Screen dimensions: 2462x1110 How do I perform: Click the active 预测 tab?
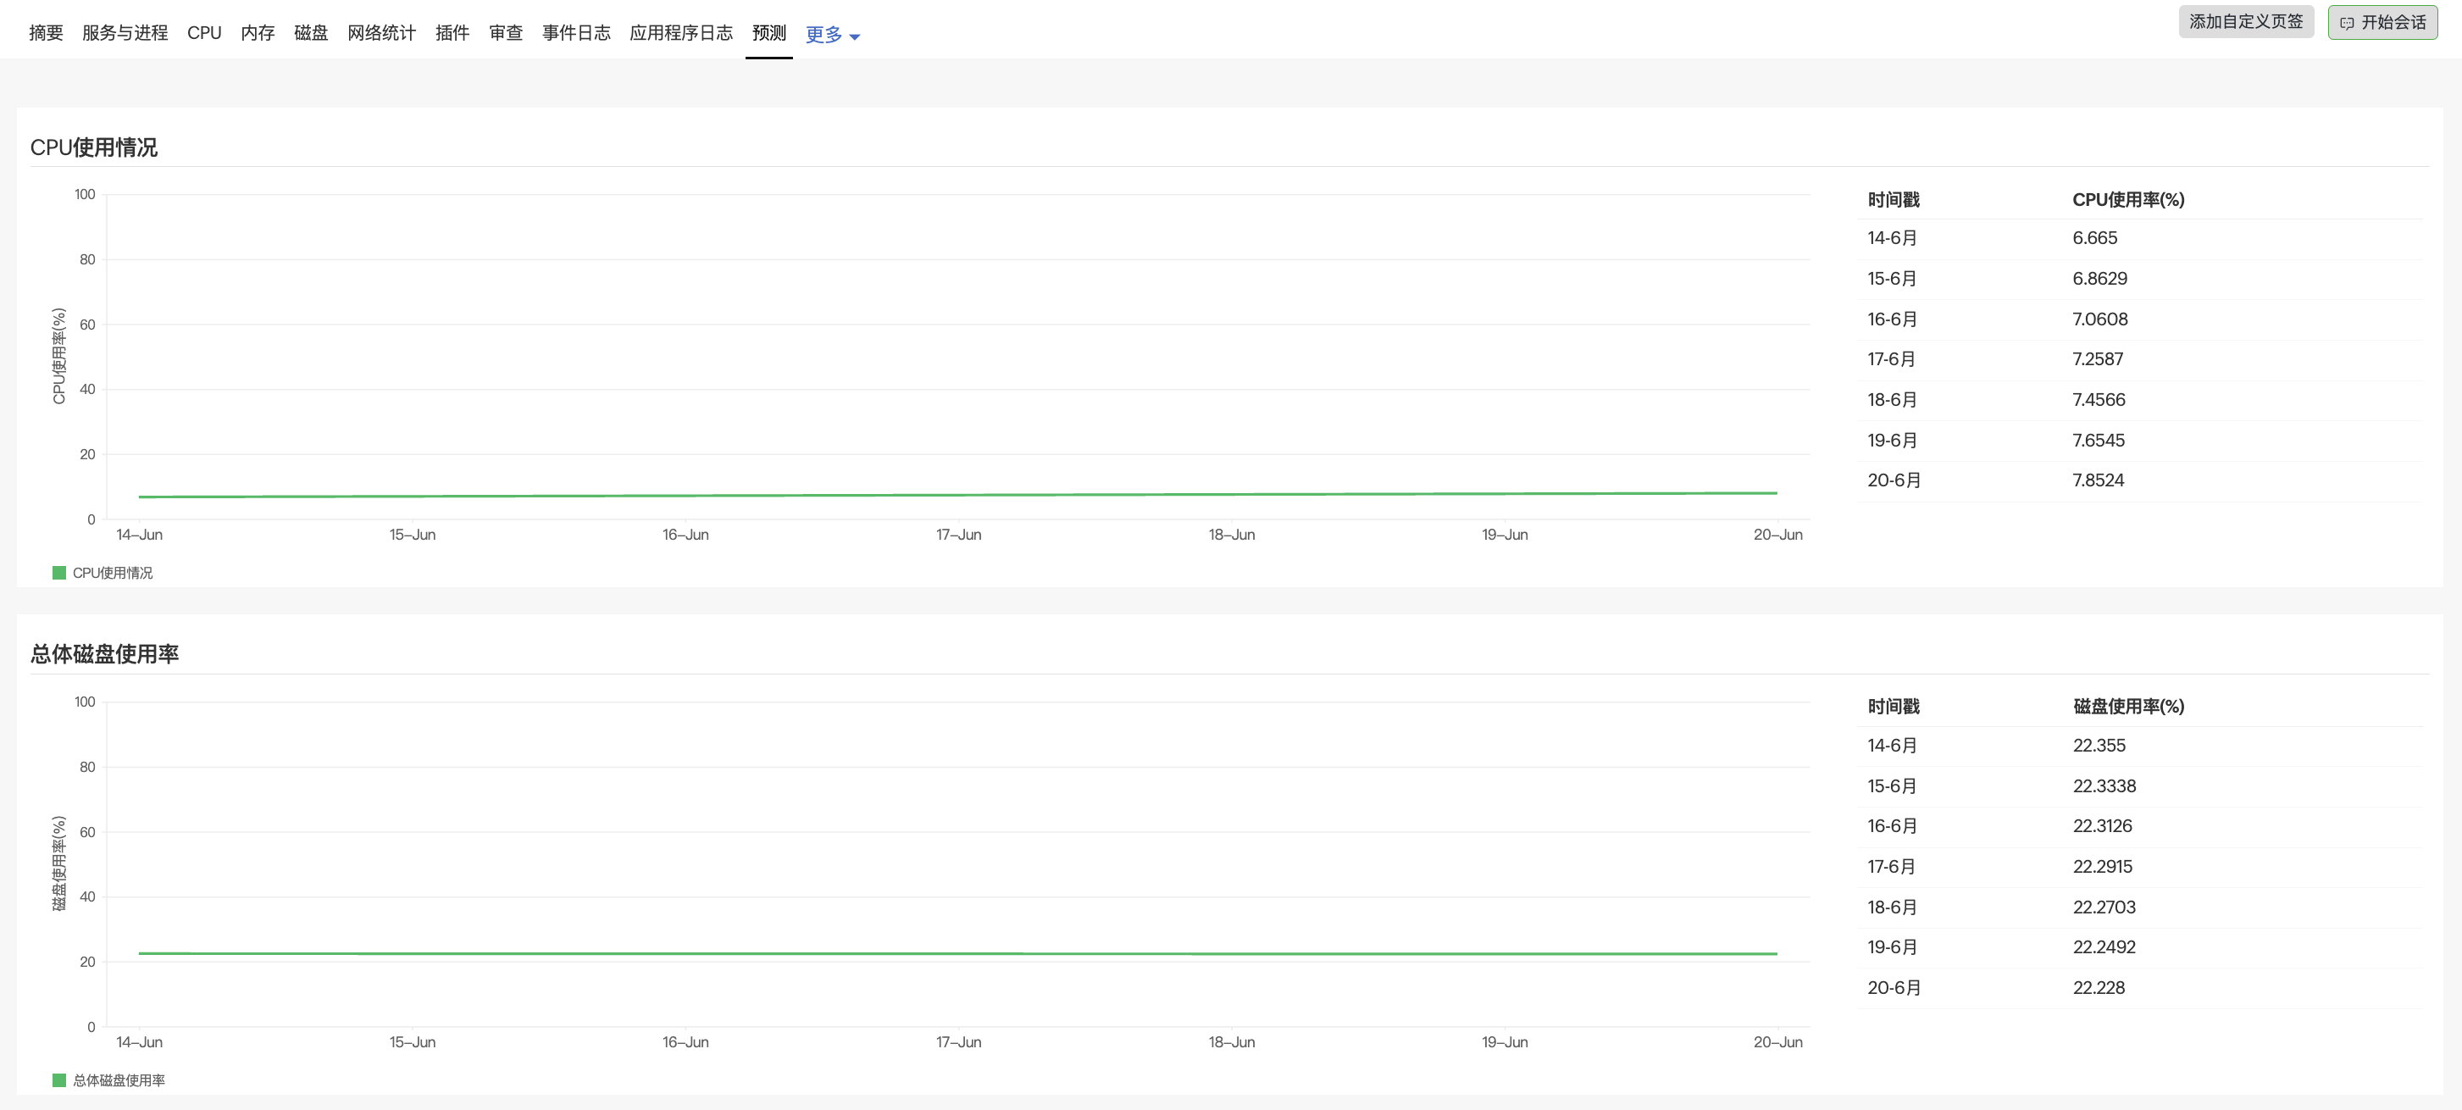pyautogui.click(x=768, y=33)
